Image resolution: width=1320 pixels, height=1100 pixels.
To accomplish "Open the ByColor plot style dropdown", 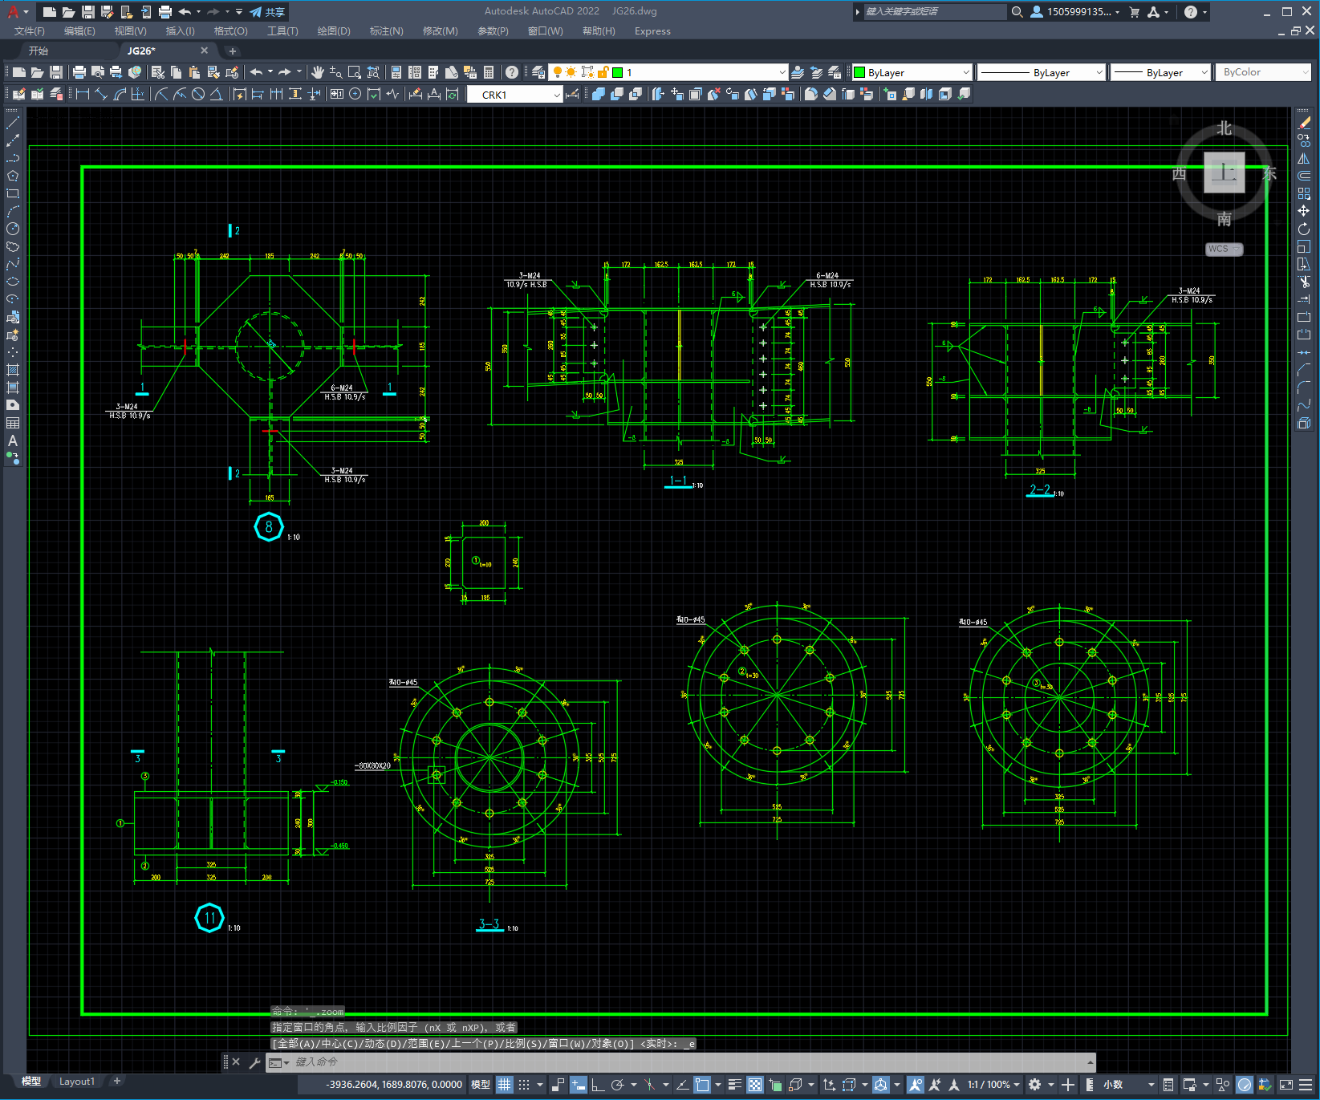I will 1264,72.
